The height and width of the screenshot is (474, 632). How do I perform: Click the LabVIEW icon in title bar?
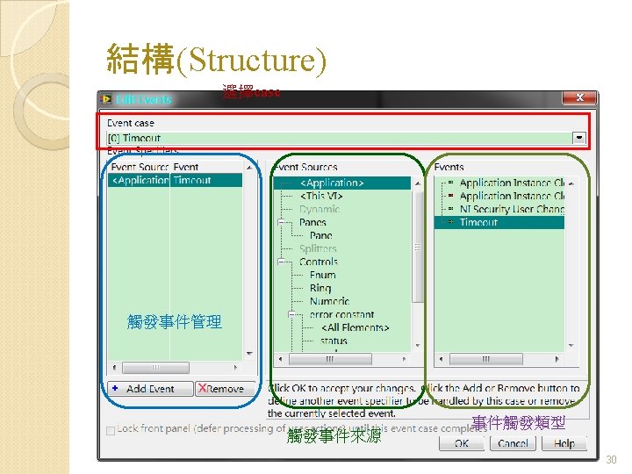(106, 98)
